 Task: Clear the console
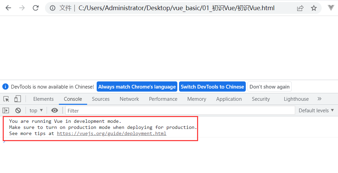[18, 111]
